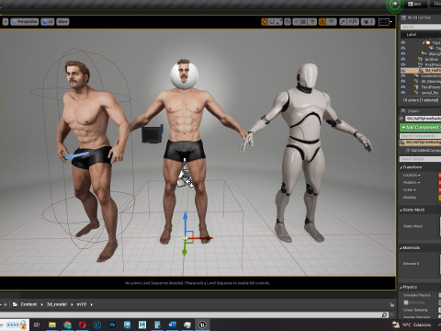
Task: Click 3d_model folder in breadcrumb path
Action: click(x=57, y=304)
